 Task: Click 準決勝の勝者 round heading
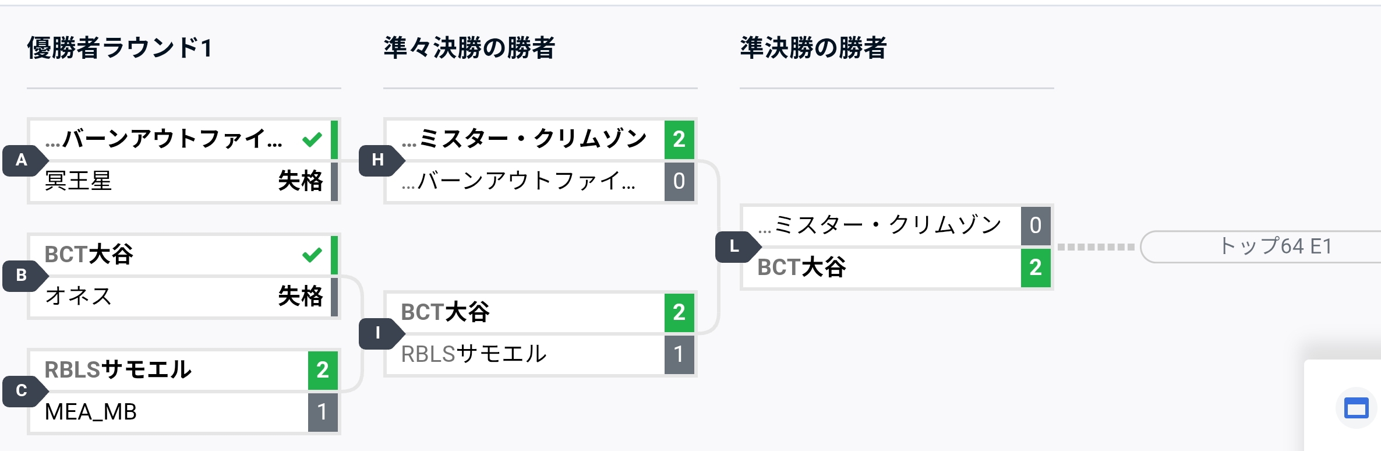point(813,48)
